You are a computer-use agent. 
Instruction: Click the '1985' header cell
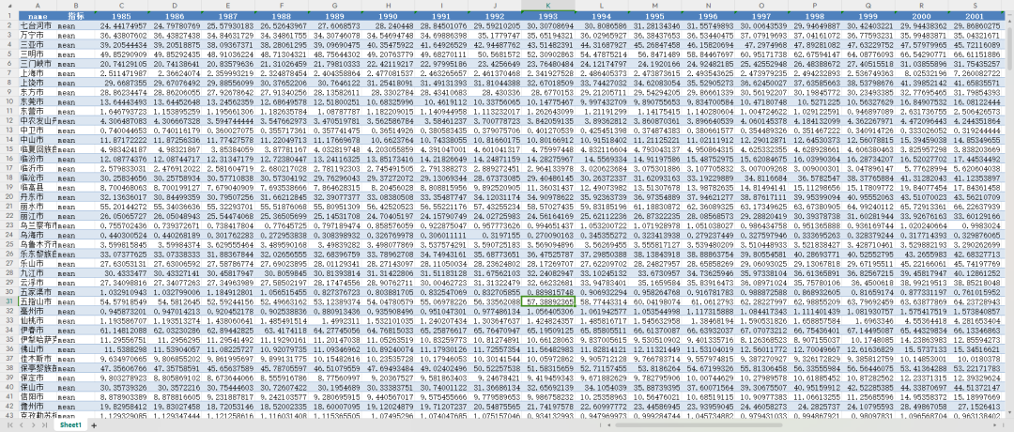pos(121,15)
